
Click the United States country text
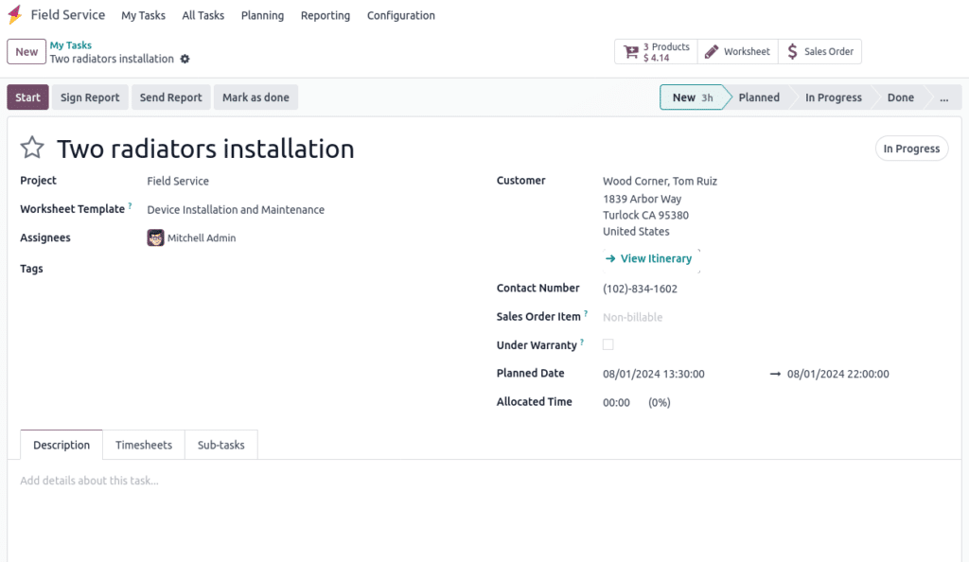click(636, 231)
